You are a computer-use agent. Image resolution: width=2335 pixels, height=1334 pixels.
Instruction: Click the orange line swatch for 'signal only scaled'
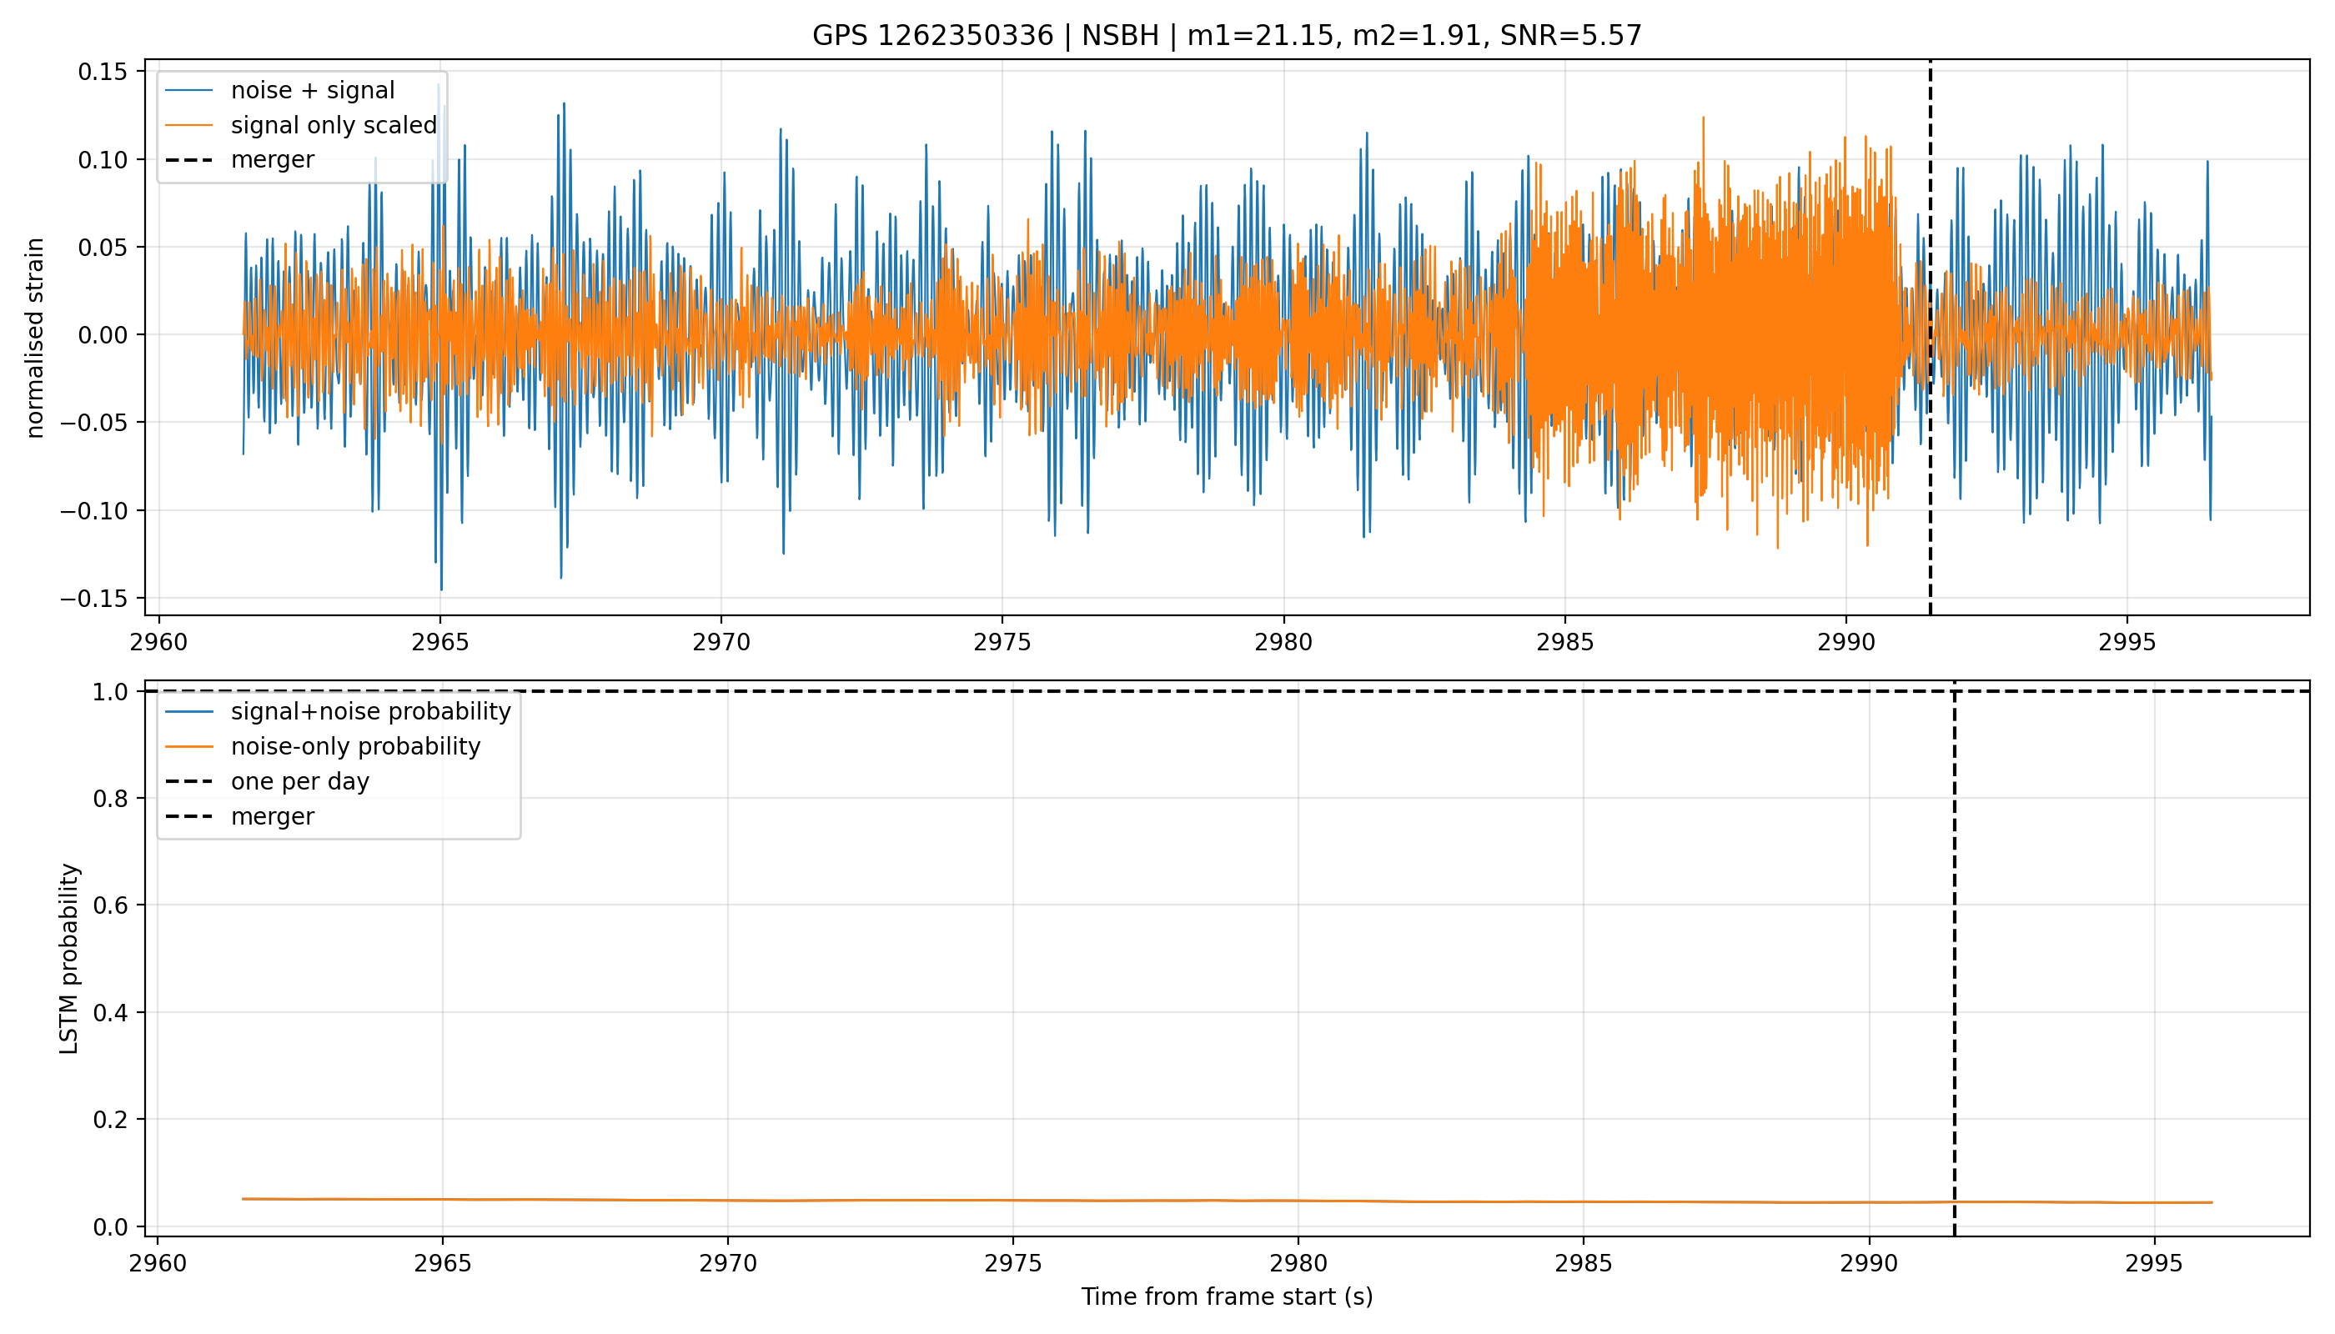click(188, 126)
